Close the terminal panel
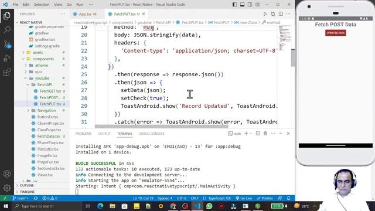Viewport: 375px width, 211px height. (288, 134)
